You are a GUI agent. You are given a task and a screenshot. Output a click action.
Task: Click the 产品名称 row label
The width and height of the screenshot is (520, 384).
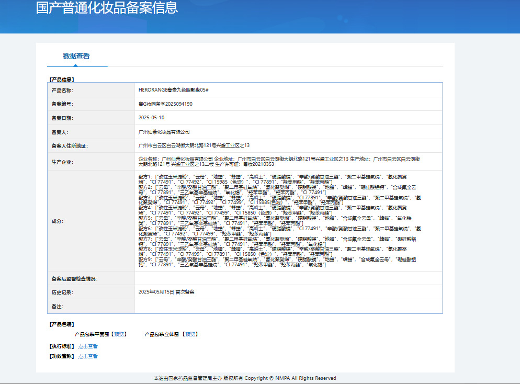[x=62, y=90]
